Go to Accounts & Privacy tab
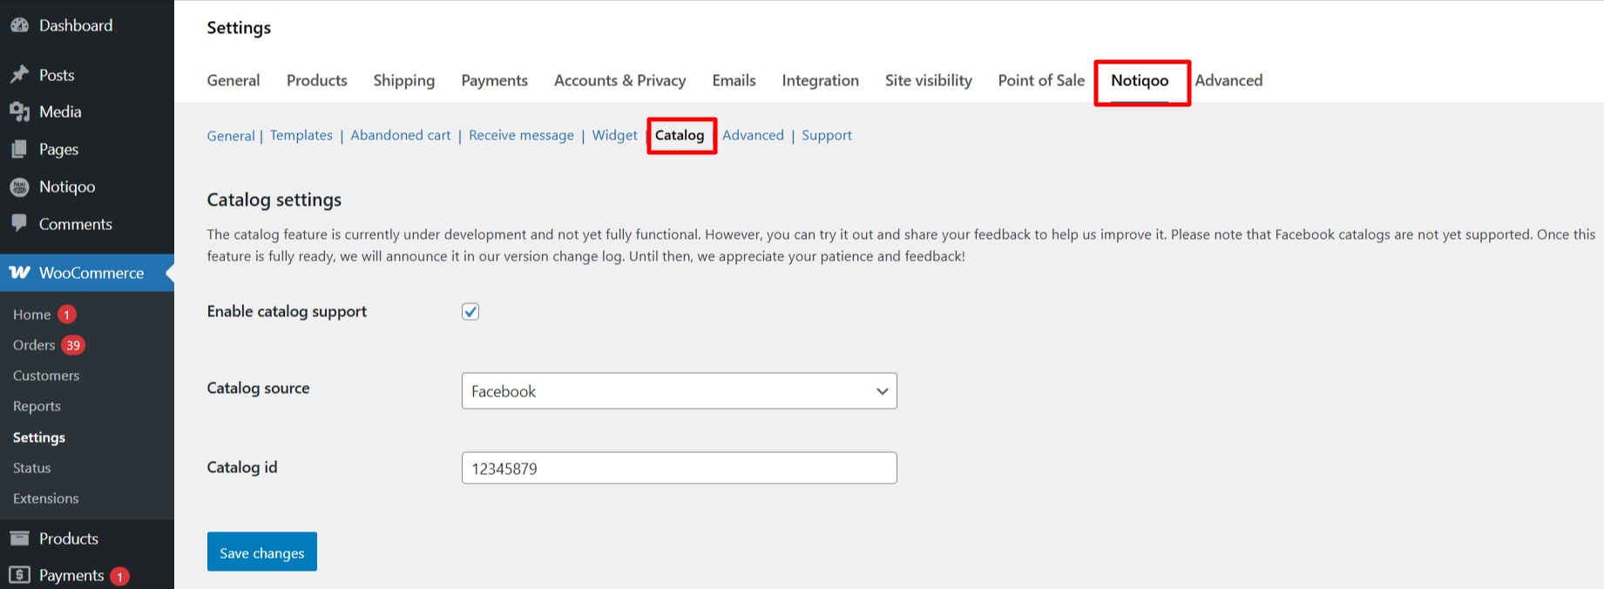 pyautogui.click(x=620, y=80)
